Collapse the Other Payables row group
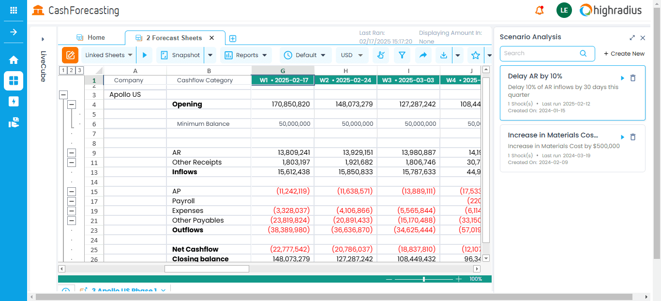Viewport: 661px width, 301px height. (72, 221)
